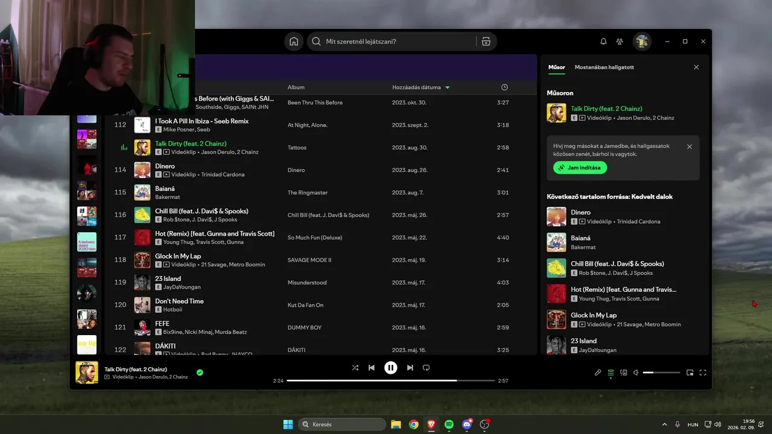The height and width of the screenshot is (434, 772).
Task: Open the connect to a device icon
Action: point(624,373)
